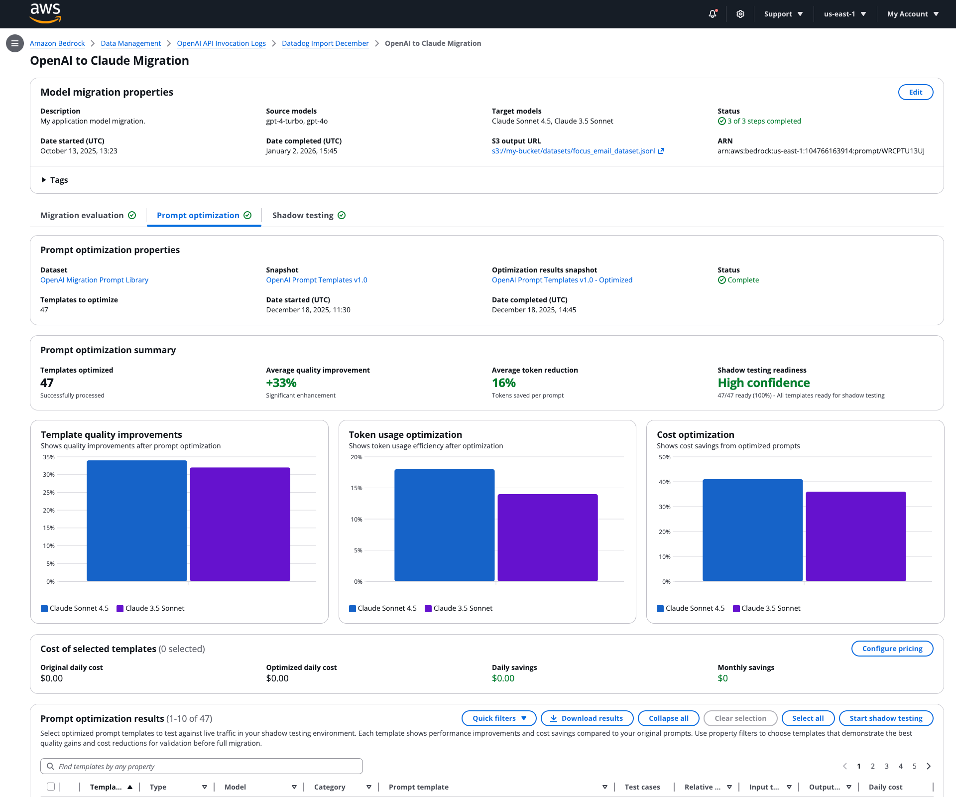Screen dimensions: 956x797
Task: Click the Test cases column header
Action: pos(642,787)
